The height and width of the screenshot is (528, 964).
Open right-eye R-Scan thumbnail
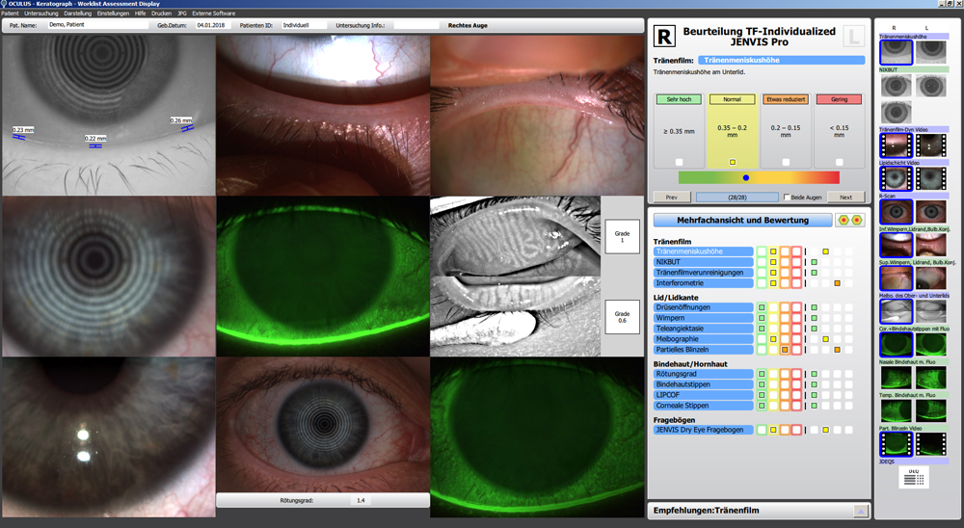coord(896,211)
